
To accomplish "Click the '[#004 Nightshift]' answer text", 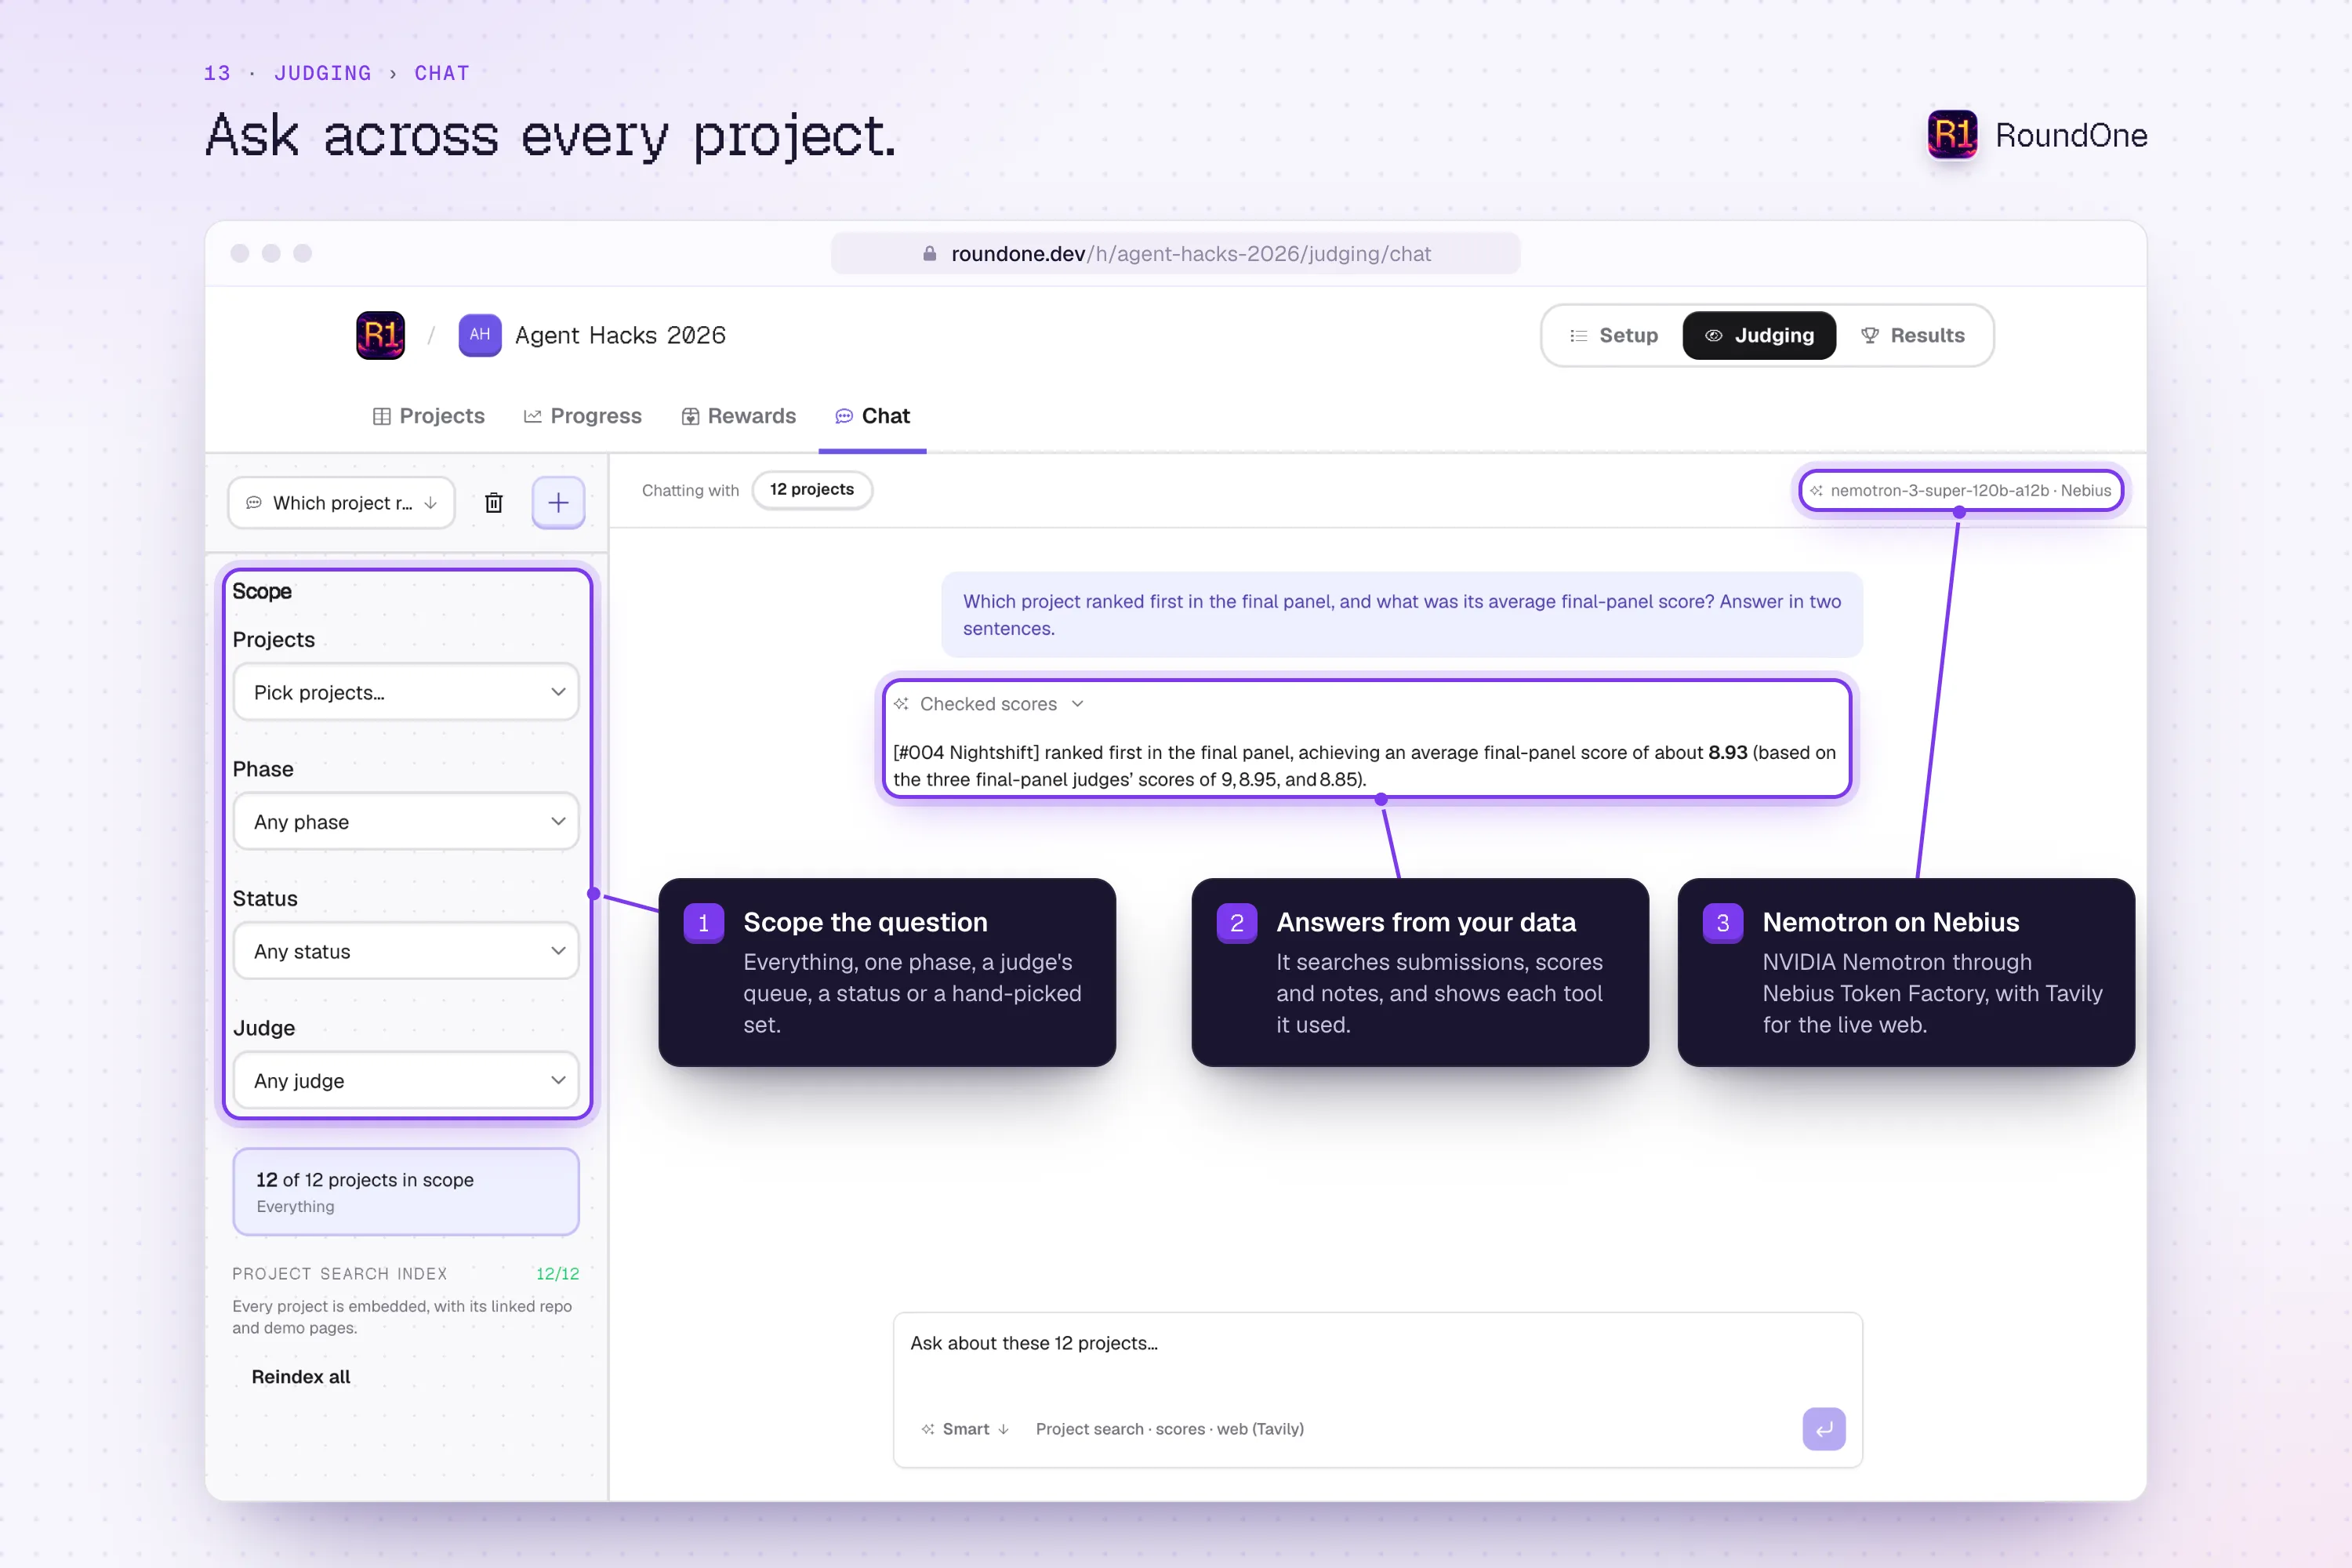I will [x=966, y=753].
